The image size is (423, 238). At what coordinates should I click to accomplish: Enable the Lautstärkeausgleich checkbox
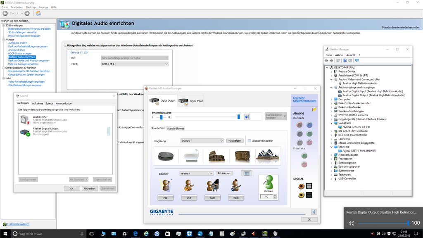coord(249,141)
